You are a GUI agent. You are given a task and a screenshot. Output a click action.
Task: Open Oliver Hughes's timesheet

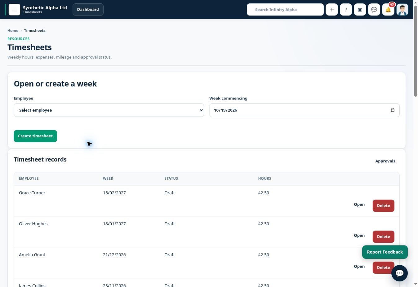[x=359, y=236]
